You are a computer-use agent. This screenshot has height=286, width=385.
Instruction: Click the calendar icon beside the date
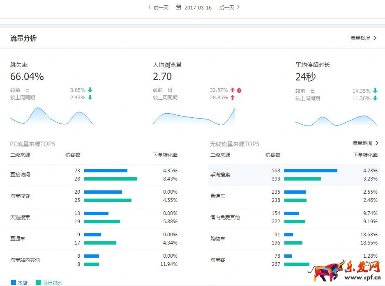coord(178,7)
